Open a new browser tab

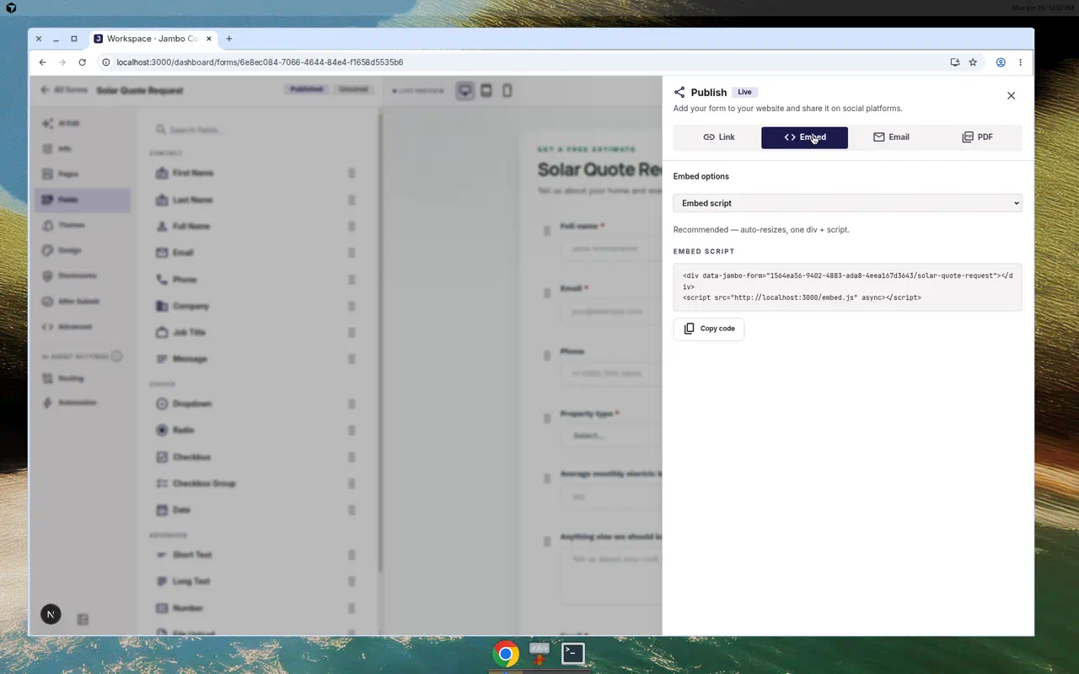pos(228,39)
